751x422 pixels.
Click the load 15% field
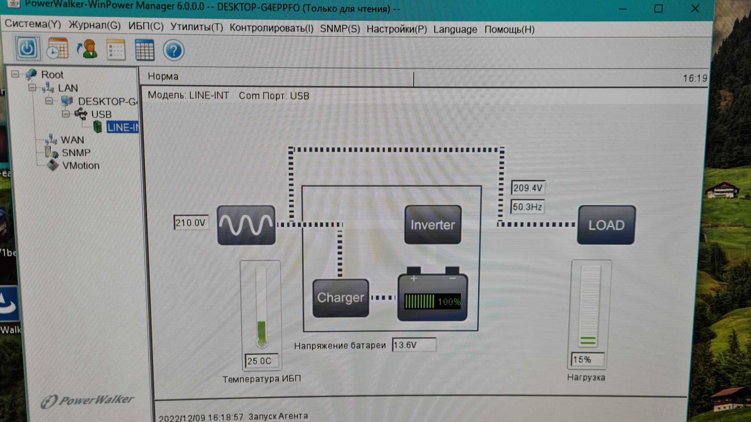tap(587, 359)
